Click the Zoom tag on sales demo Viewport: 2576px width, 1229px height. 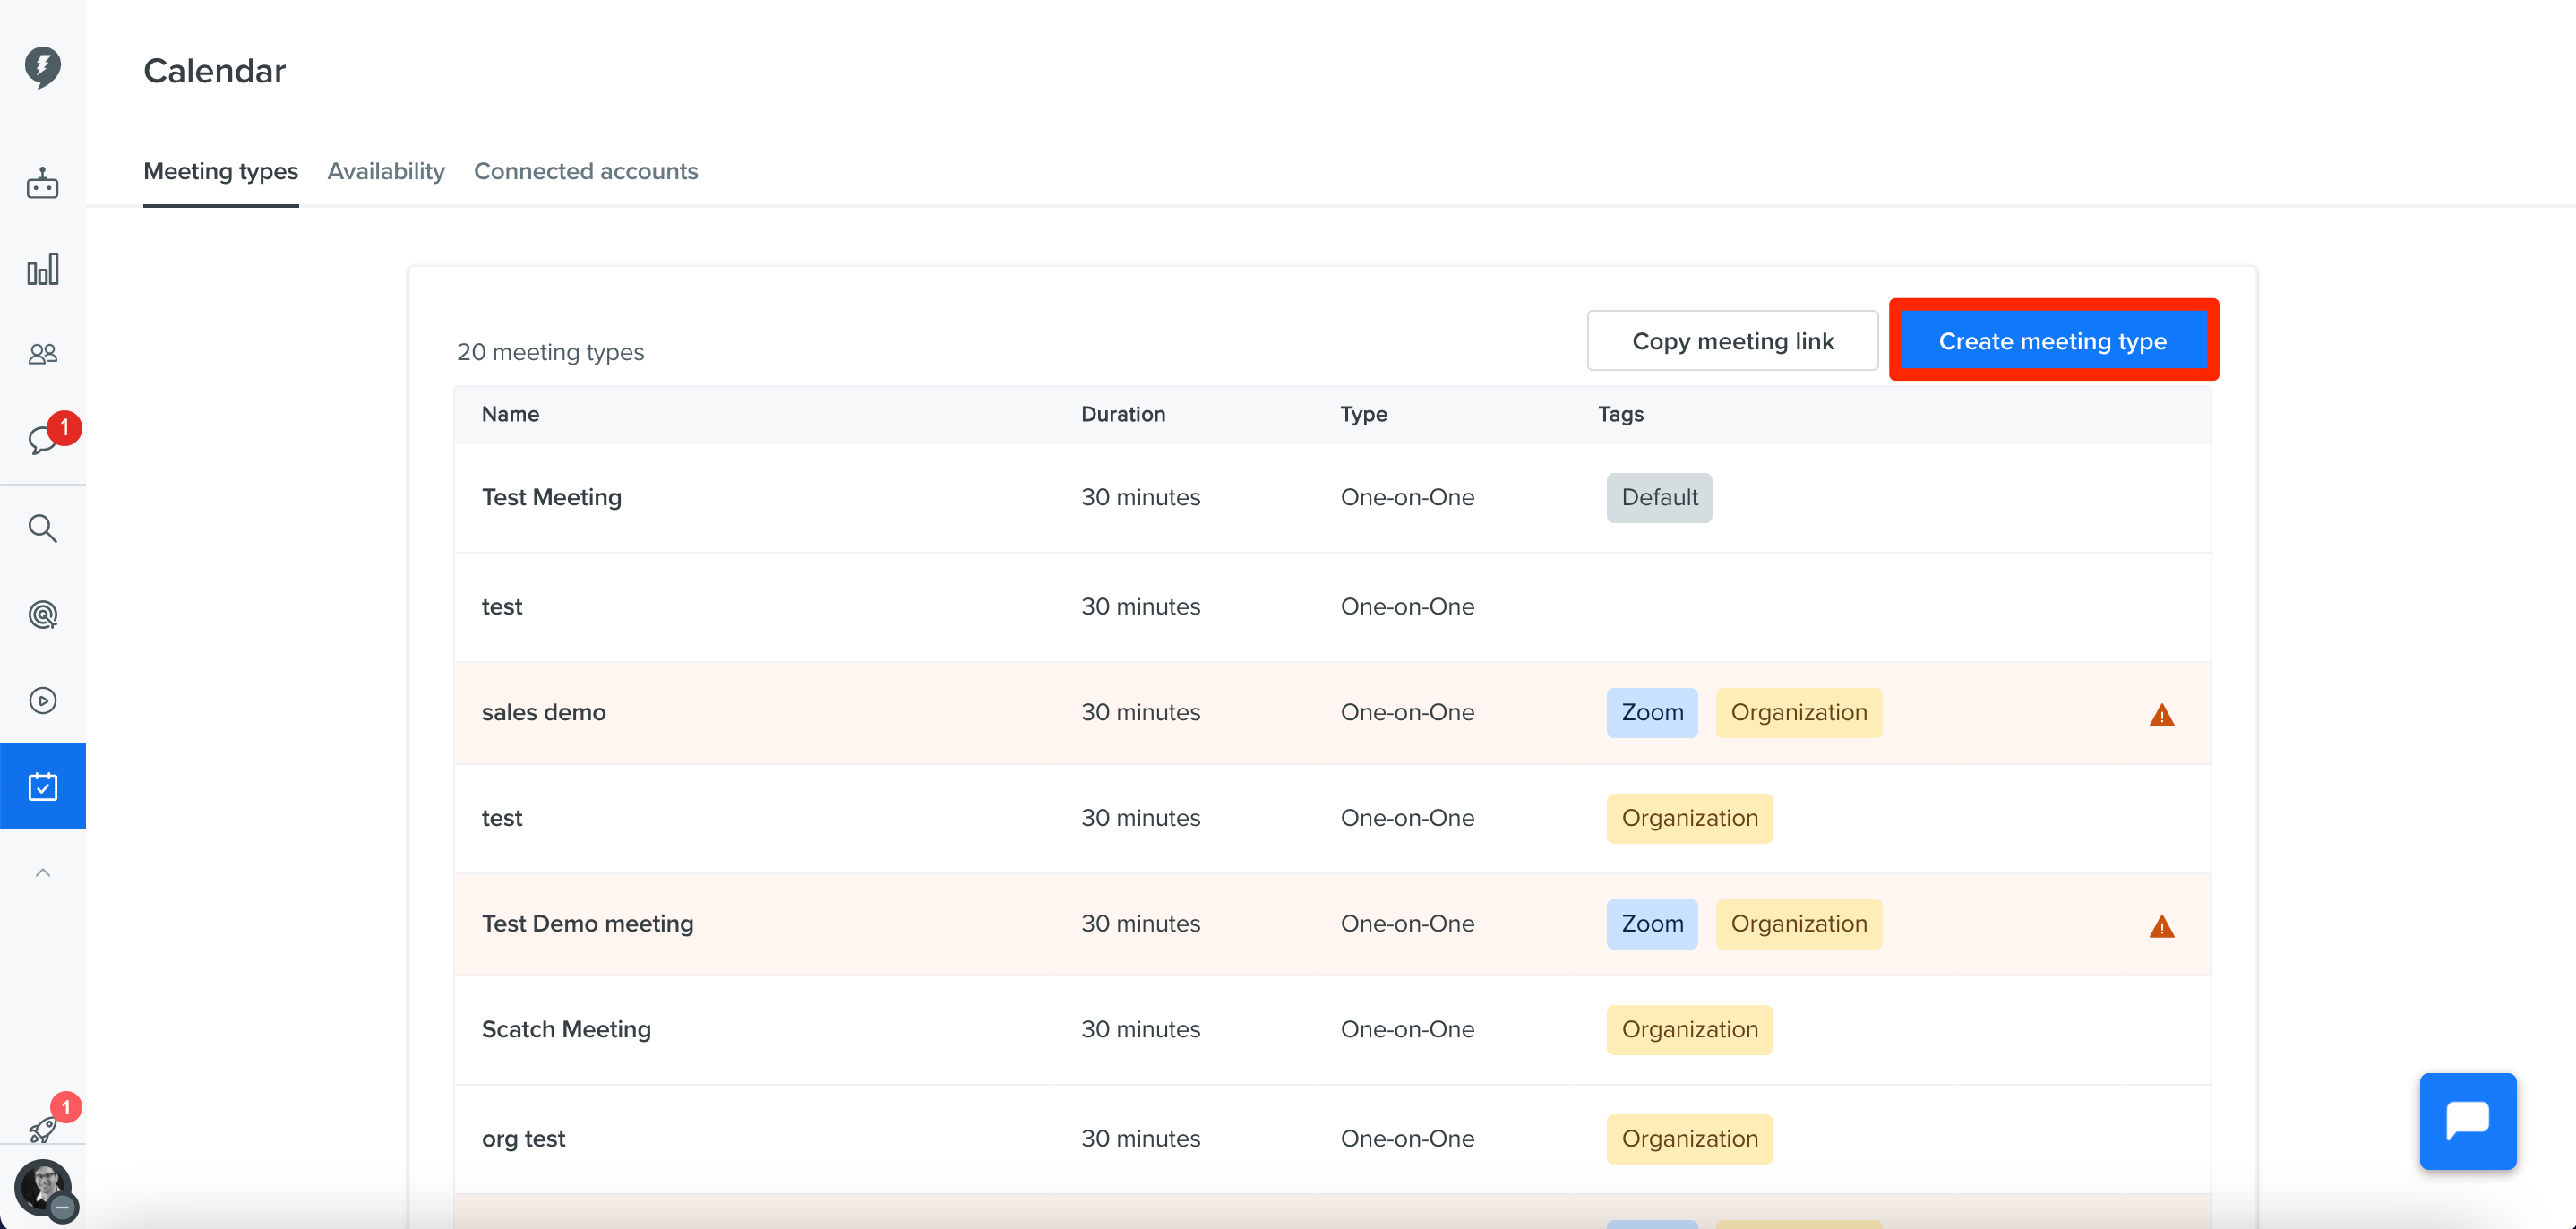coord(1652,713)
